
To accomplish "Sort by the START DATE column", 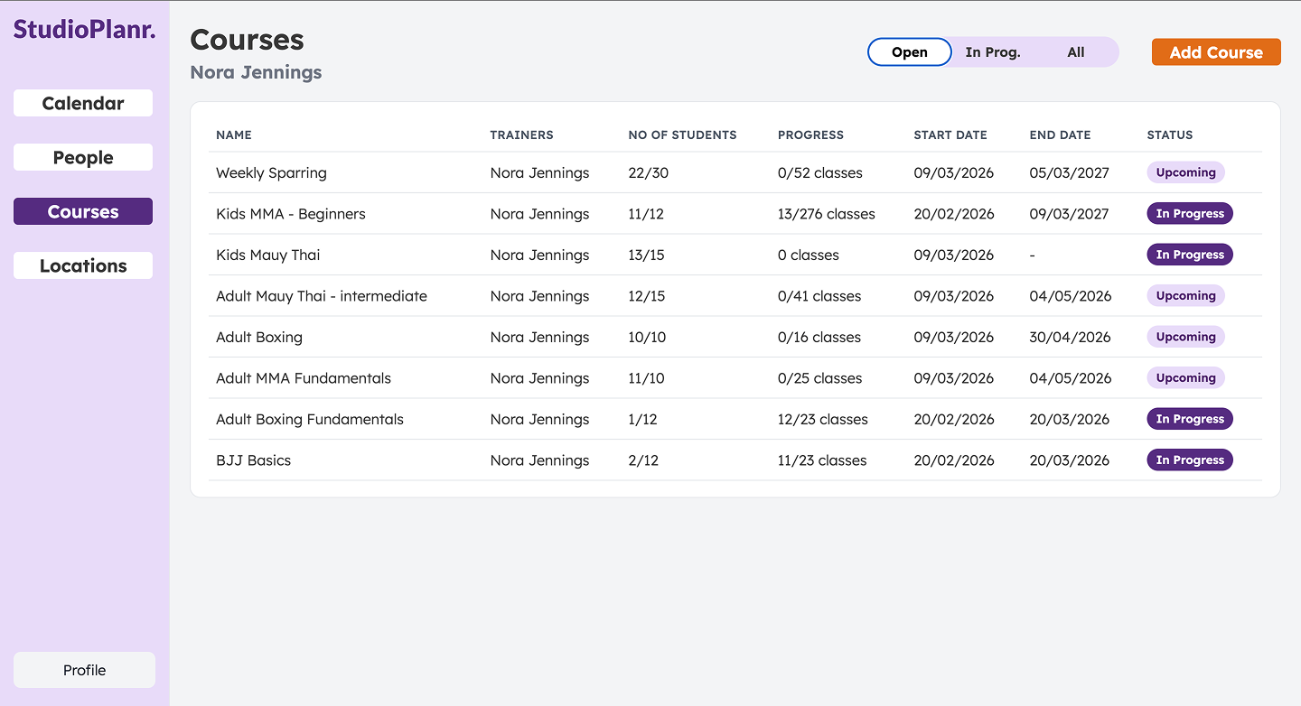I will [950, 135].
